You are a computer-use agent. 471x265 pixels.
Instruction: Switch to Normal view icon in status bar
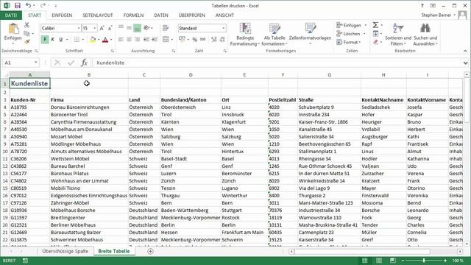(x=365, y=260)
